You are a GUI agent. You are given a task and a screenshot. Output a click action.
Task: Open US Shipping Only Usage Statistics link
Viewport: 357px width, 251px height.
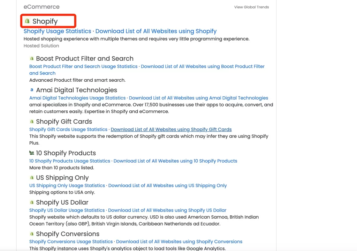67,185
